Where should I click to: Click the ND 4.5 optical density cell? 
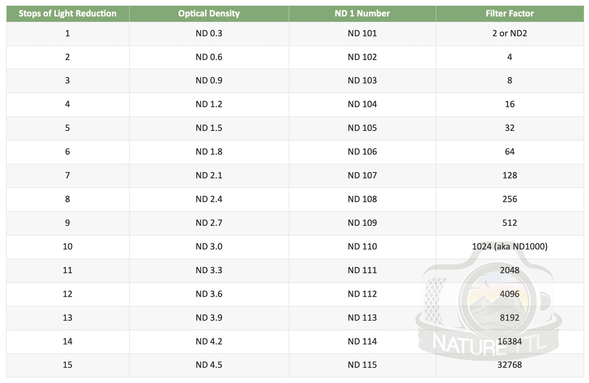209,365
